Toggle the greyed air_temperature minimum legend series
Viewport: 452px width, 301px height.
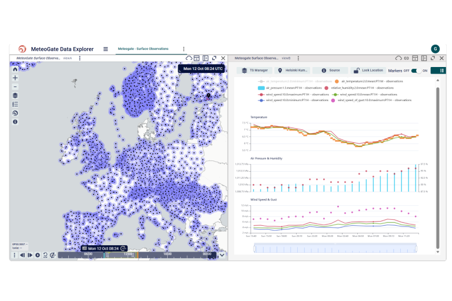295,81
